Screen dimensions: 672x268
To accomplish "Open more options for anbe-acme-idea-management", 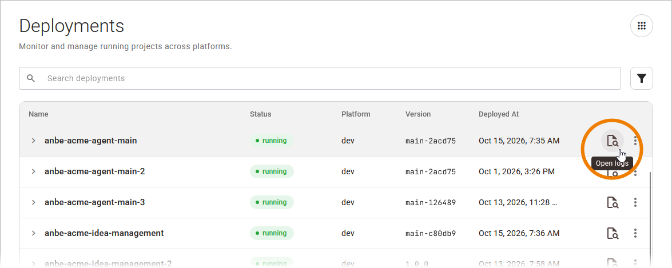I will pyautogui.click(x=635, y=233).
